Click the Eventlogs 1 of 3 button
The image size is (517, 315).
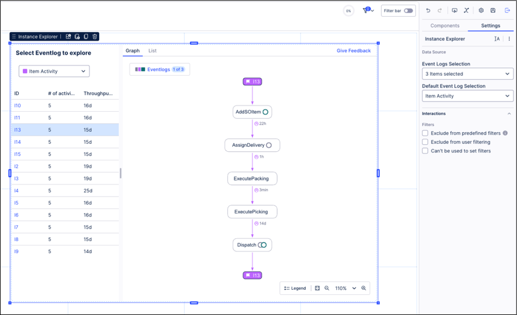click(x=160, y=69)
